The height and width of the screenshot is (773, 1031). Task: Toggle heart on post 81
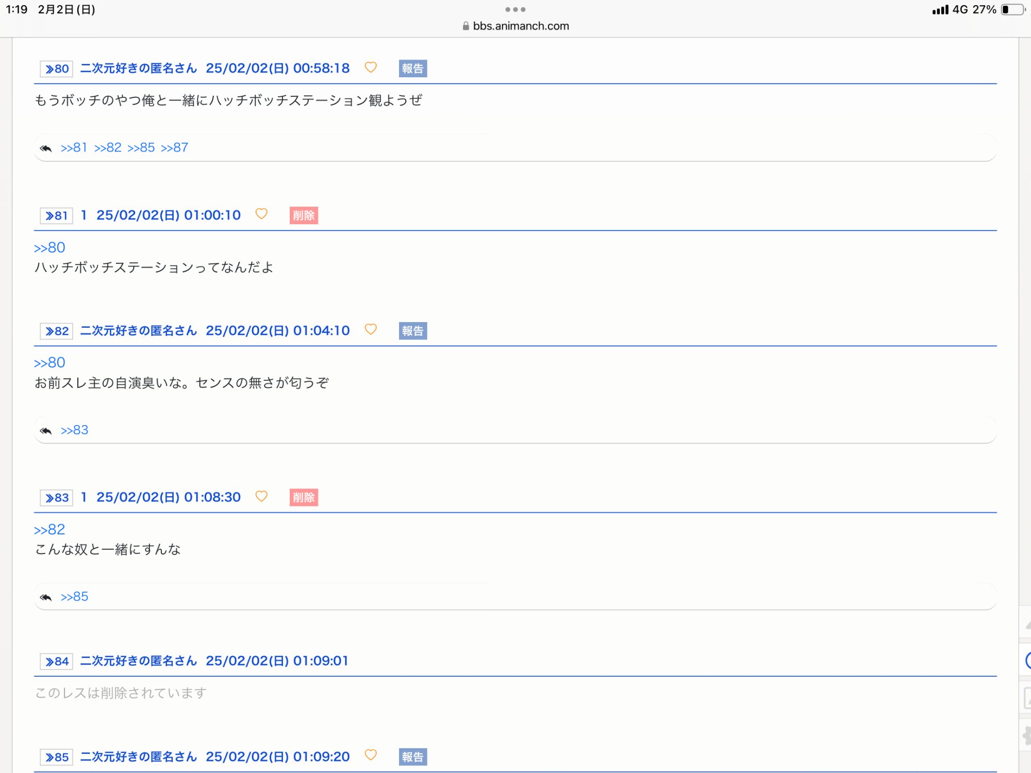pyautogui.click(x=261, y=214)
